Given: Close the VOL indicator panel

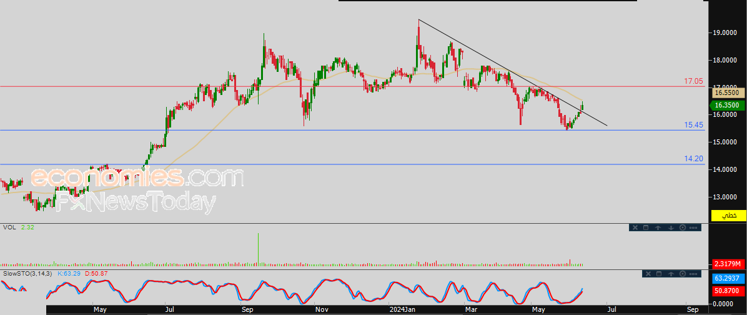Looking at the screenshot, I should [x=634, y=227].
